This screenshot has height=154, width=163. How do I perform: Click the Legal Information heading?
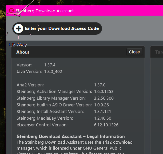tap(71, 136)
